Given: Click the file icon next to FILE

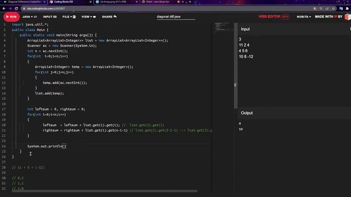Looking at the screenshot, I should coord(75,17).
